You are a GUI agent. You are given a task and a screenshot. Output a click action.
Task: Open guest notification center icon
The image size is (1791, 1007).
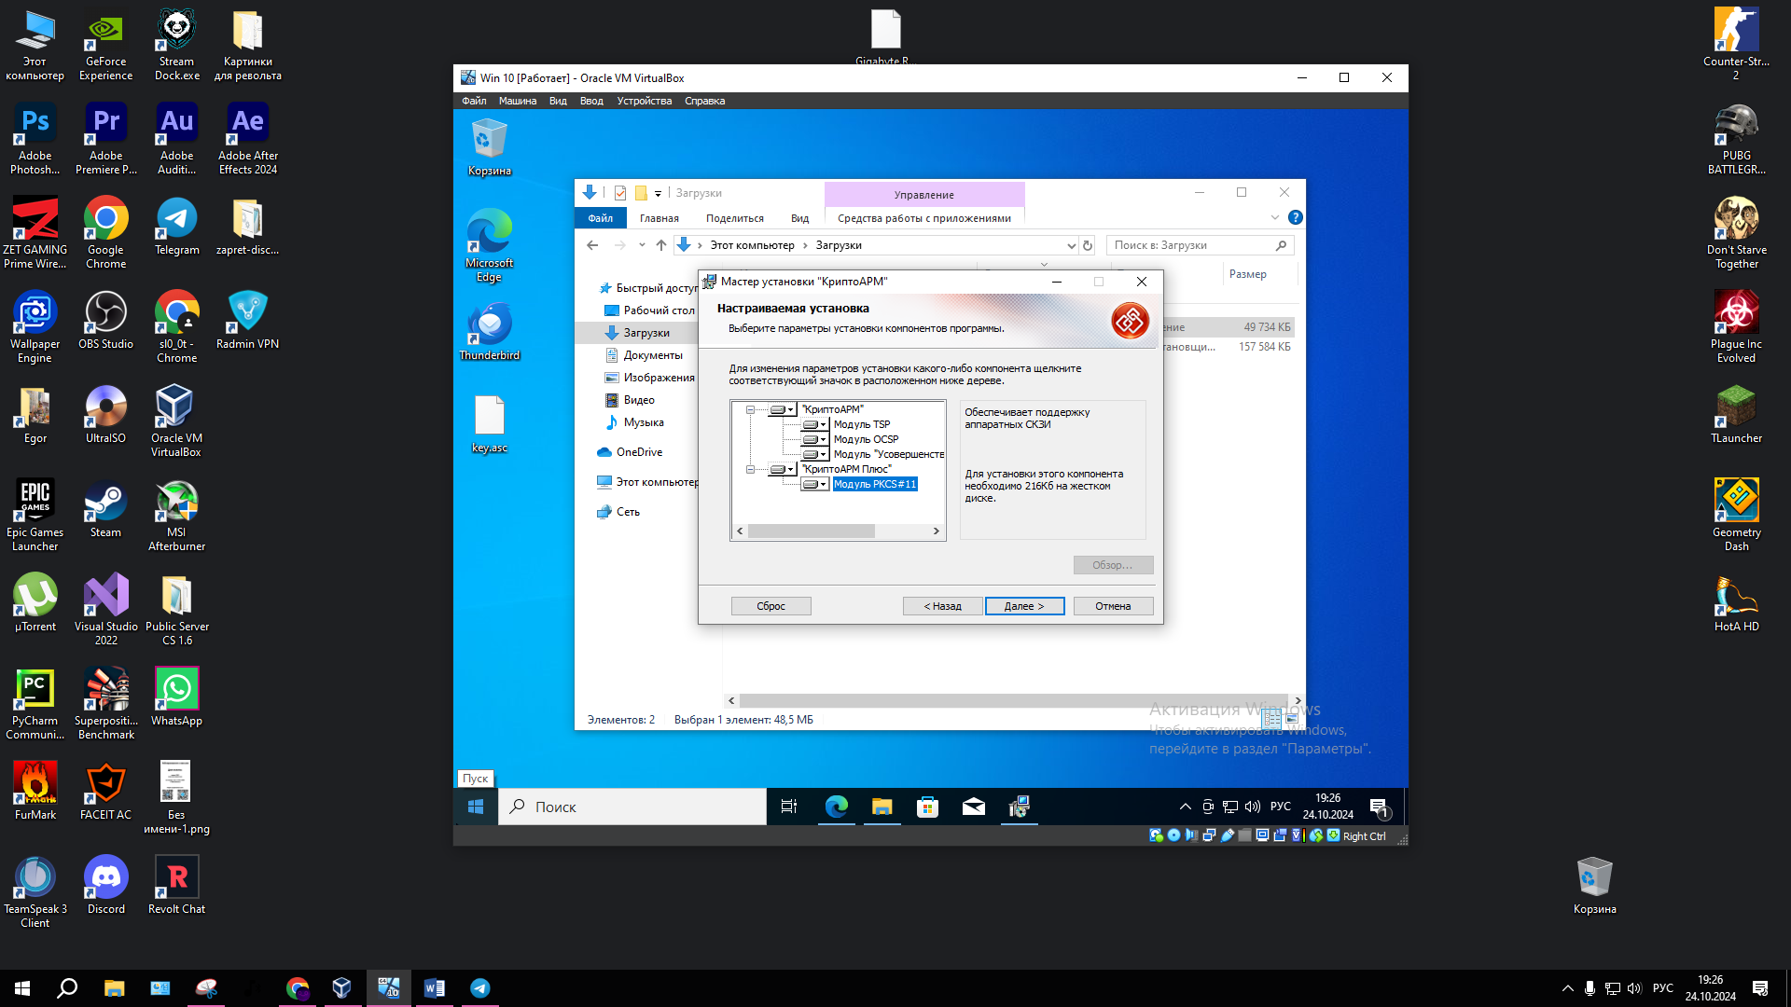[x=1380, y=807]
